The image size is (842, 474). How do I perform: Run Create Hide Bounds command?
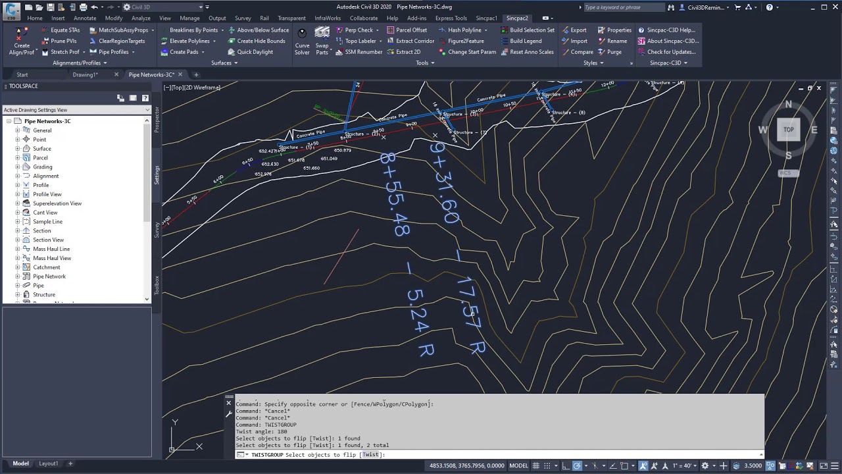click(256, 41)
